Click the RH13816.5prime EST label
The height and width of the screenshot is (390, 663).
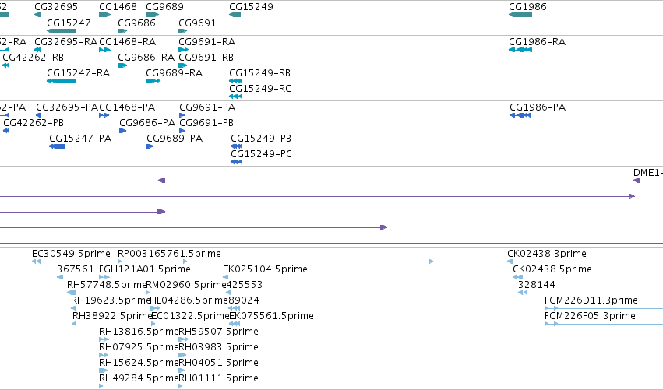point(139,332)
